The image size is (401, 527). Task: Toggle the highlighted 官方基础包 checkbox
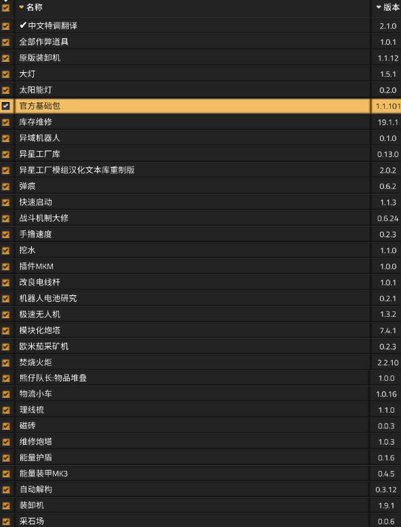click(5, 106)
